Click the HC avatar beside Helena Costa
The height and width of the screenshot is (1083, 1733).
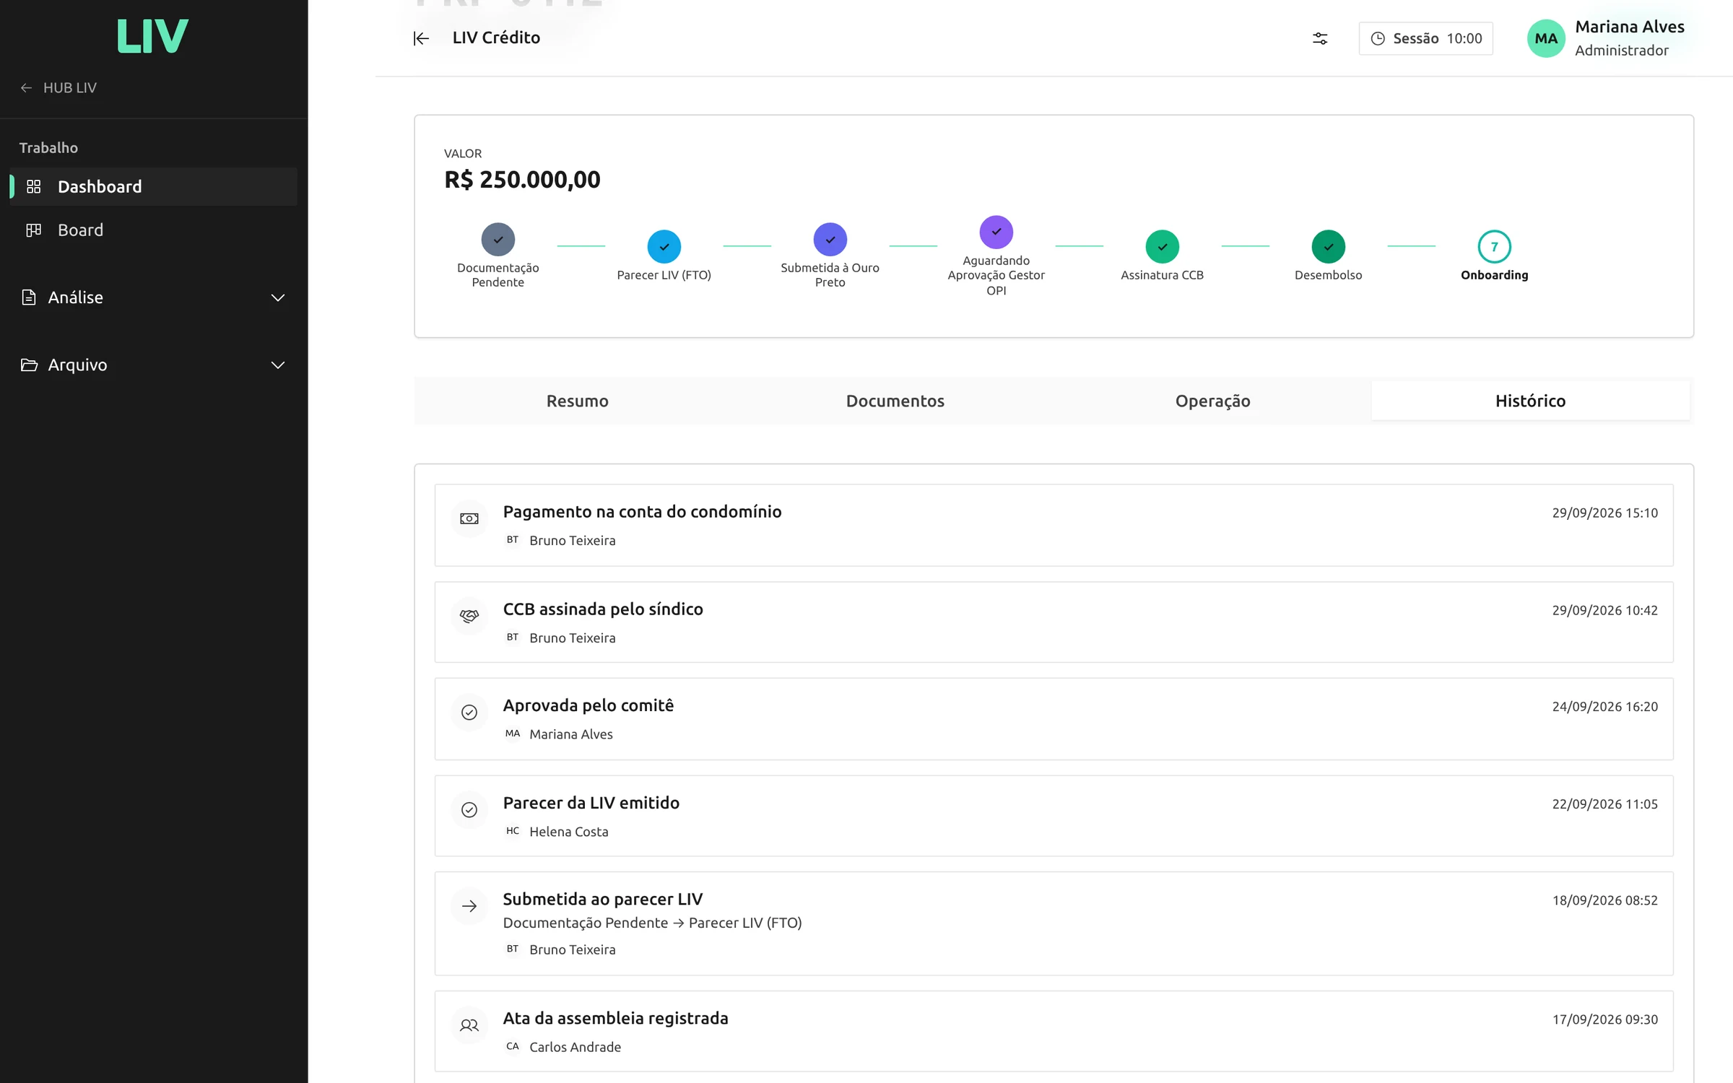513,831
